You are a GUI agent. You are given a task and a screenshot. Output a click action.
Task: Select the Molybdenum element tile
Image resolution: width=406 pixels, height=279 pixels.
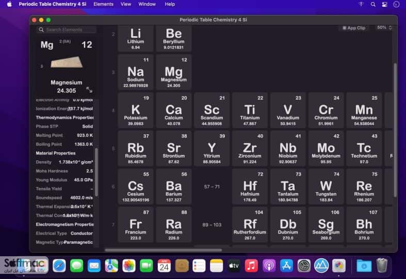[x=326, y=149]
